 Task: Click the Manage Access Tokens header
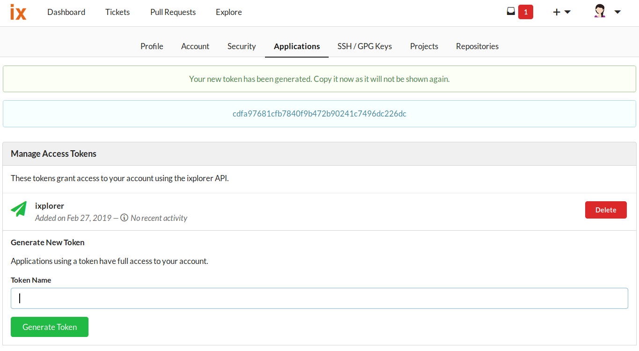pyautogui.click(x=53, y=154)
